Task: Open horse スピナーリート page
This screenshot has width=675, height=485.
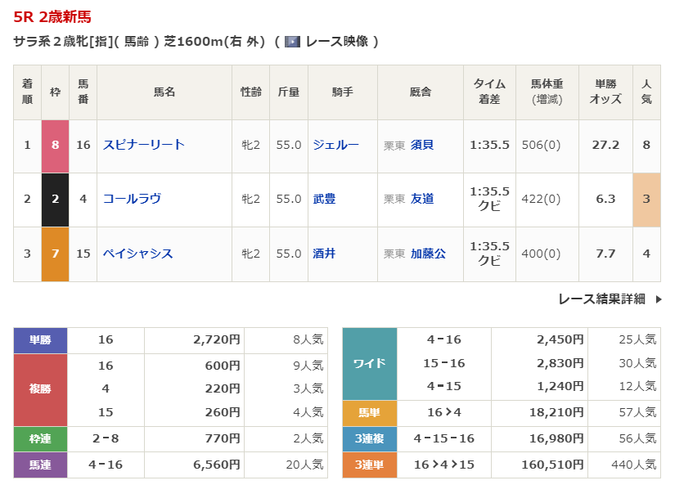Action: tap(144, 145)
